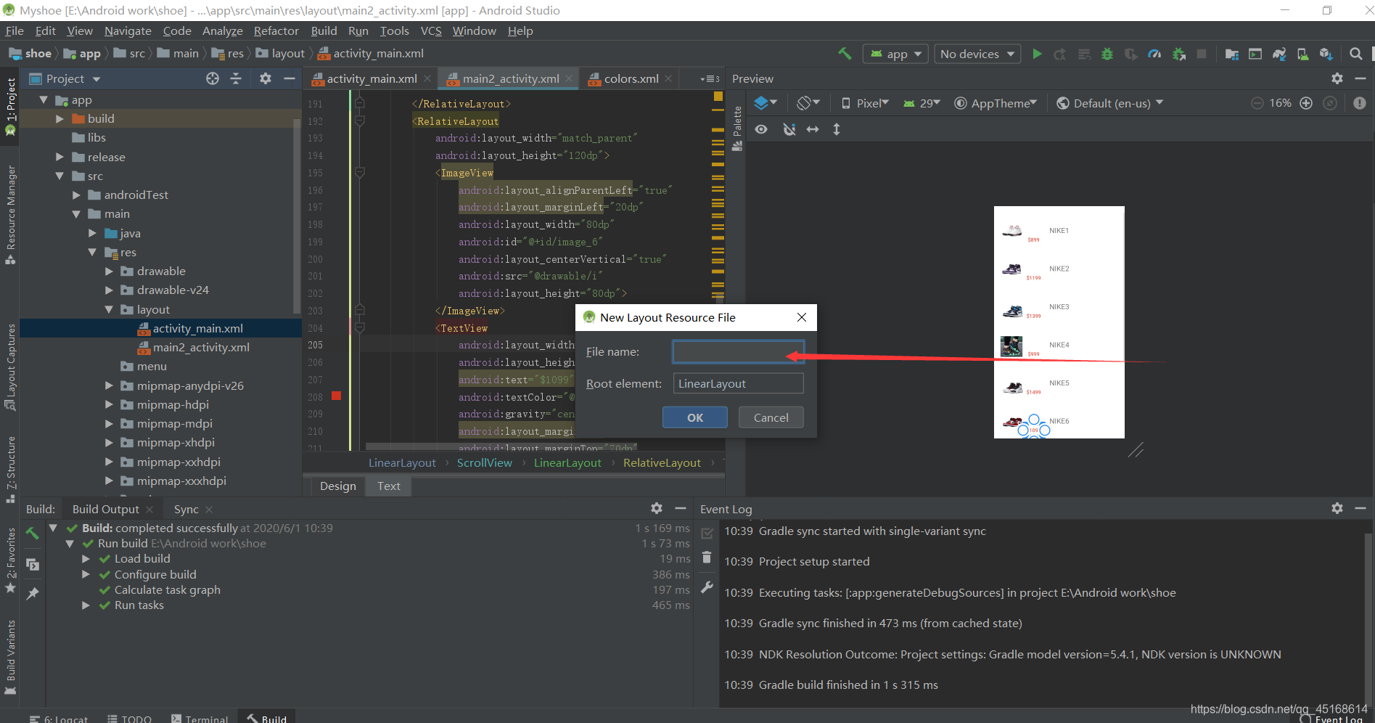
Task: Start debugging with the Debug icon
Action: tap(1107, 53)
